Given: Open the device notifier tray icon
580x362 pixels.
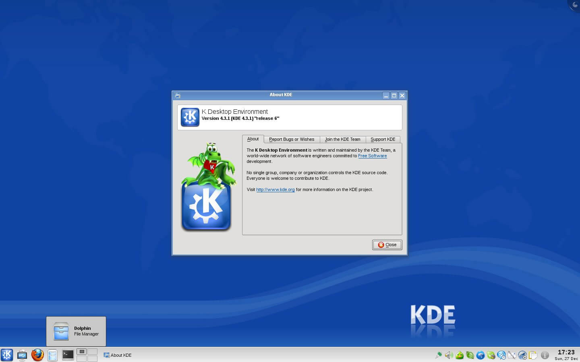Looking at the screenshot, I should [x=522, y=355].
